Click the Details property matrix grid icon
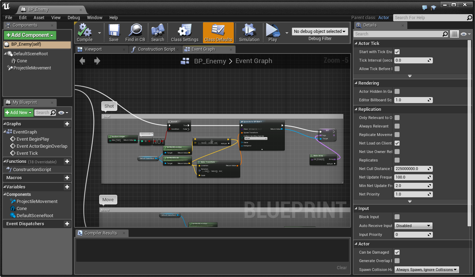Image resolution: width=475 pixels, height=277 pixels. coord(454,34)
